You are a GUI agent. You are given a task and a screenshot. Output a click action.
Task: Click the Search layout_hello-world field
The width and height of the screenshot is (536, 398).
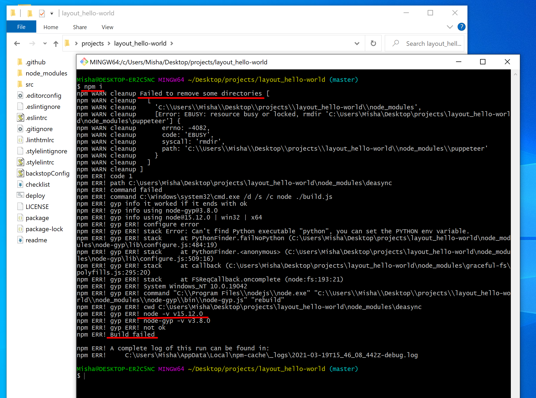point(425,43)
